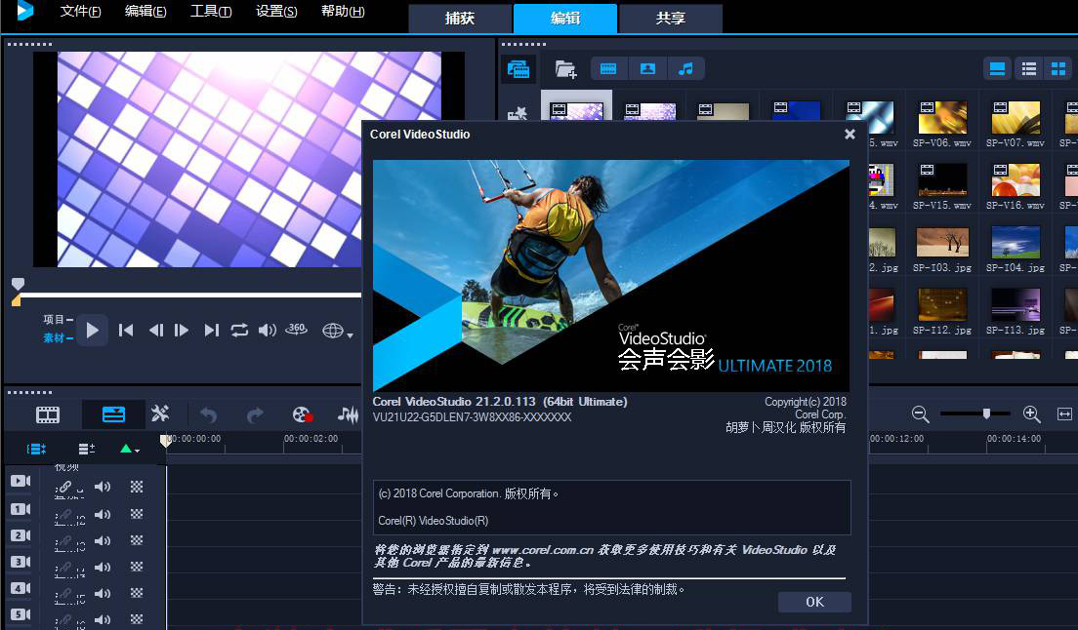Switch to timeline view
The height and width of the screenshot is (630, 1078).
[113, 414]
